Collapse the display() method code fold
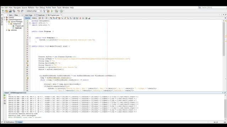The width and height of the screenshot is (227, 127). point(30,38)
